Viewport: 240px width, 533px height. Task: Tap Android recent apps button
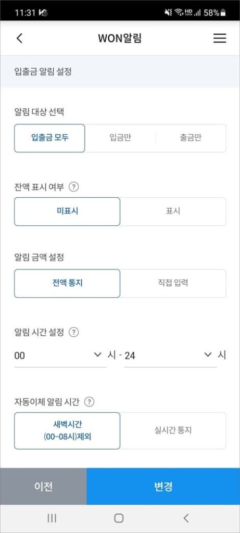(52, 518)
